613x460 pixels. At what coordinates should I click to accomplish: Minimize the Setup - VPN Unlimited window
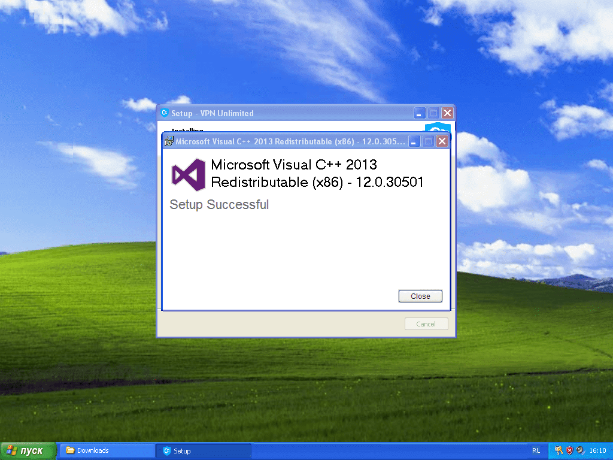pos(419,113)
